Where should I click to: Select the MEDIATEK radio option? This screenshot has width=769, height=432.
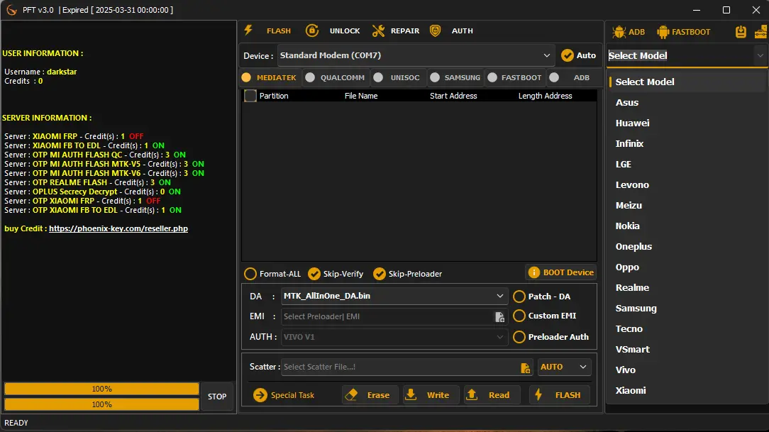[x=246, y=77]
